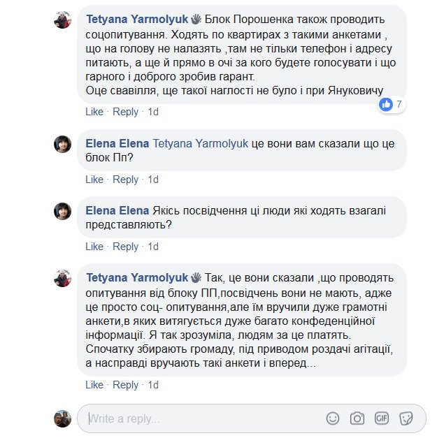
Task: Click Tetyana Yarmolyuk's avatar on last comment
Action: click(x=63, y=278)
